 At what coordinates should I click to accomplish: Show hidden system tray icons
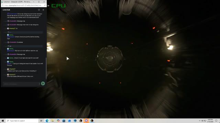tap(200, 121)
